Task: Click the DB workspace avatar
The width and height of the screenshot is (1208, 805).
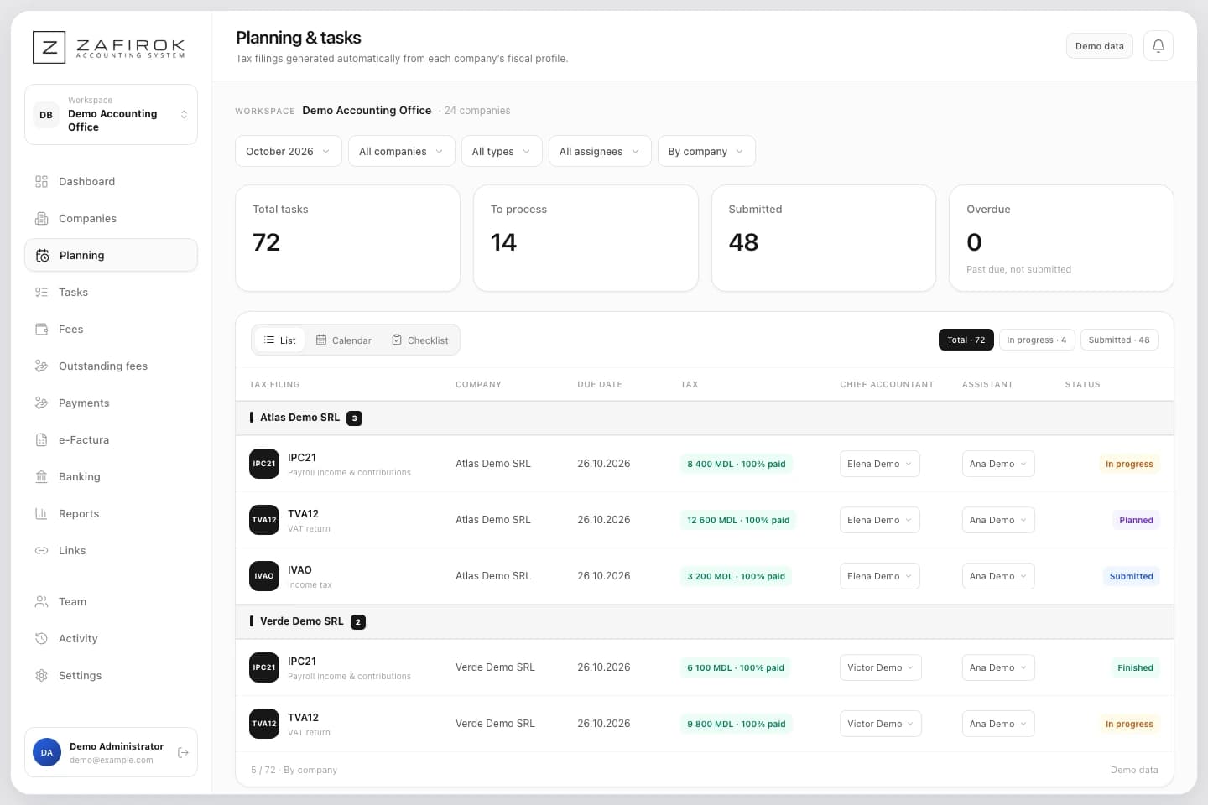Action: coord(46,115)
